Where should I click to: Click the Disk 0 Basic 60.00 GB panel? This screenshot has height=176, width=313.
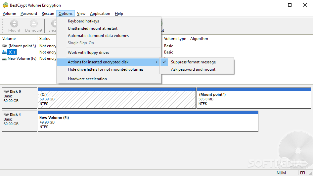pyautogui.click(x=20, y=98)
